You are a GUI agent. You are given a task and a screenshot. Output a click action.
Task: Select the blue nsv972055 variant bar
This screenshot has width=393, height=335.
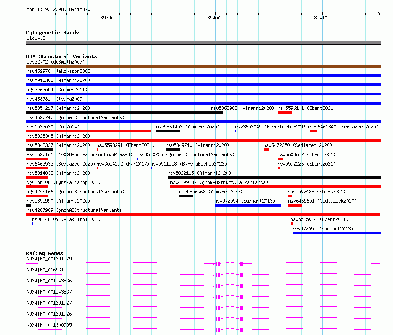click(x=336, y=233)
